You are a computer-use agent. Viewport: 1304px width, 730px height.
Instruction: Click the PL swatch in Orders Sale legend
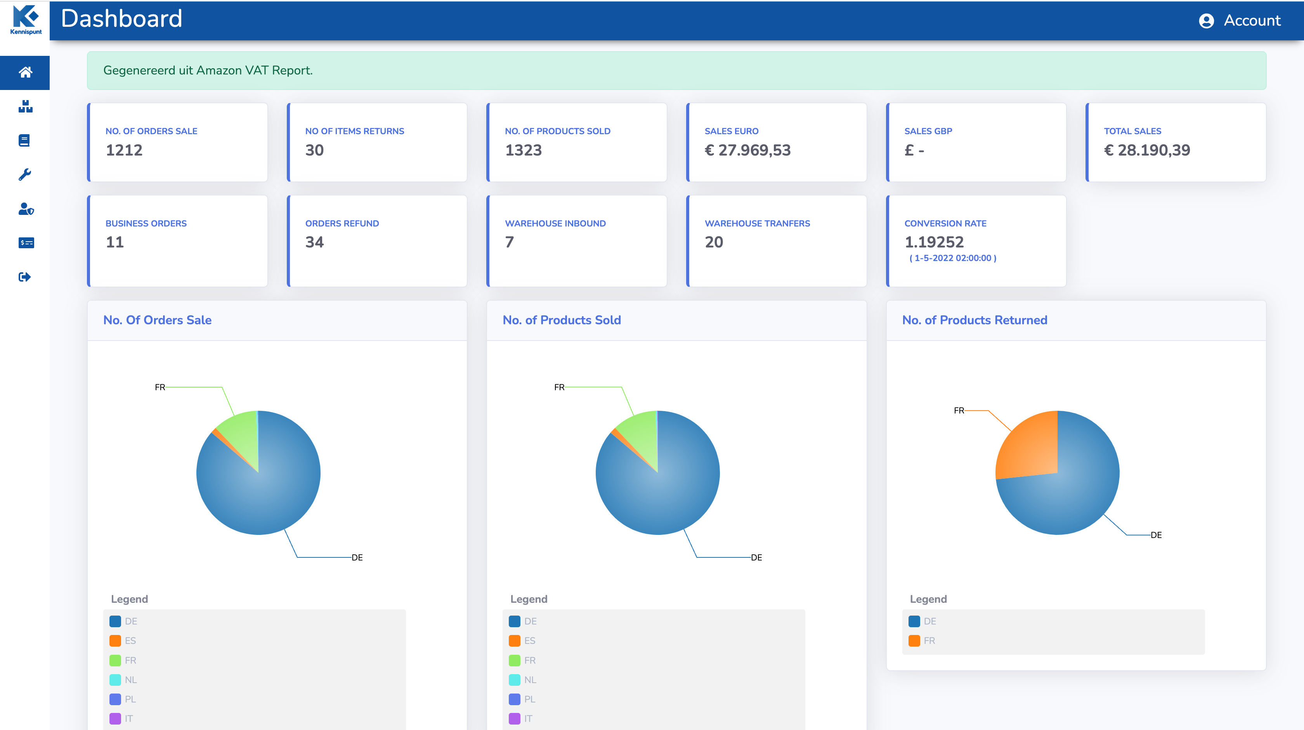(115, 699)
